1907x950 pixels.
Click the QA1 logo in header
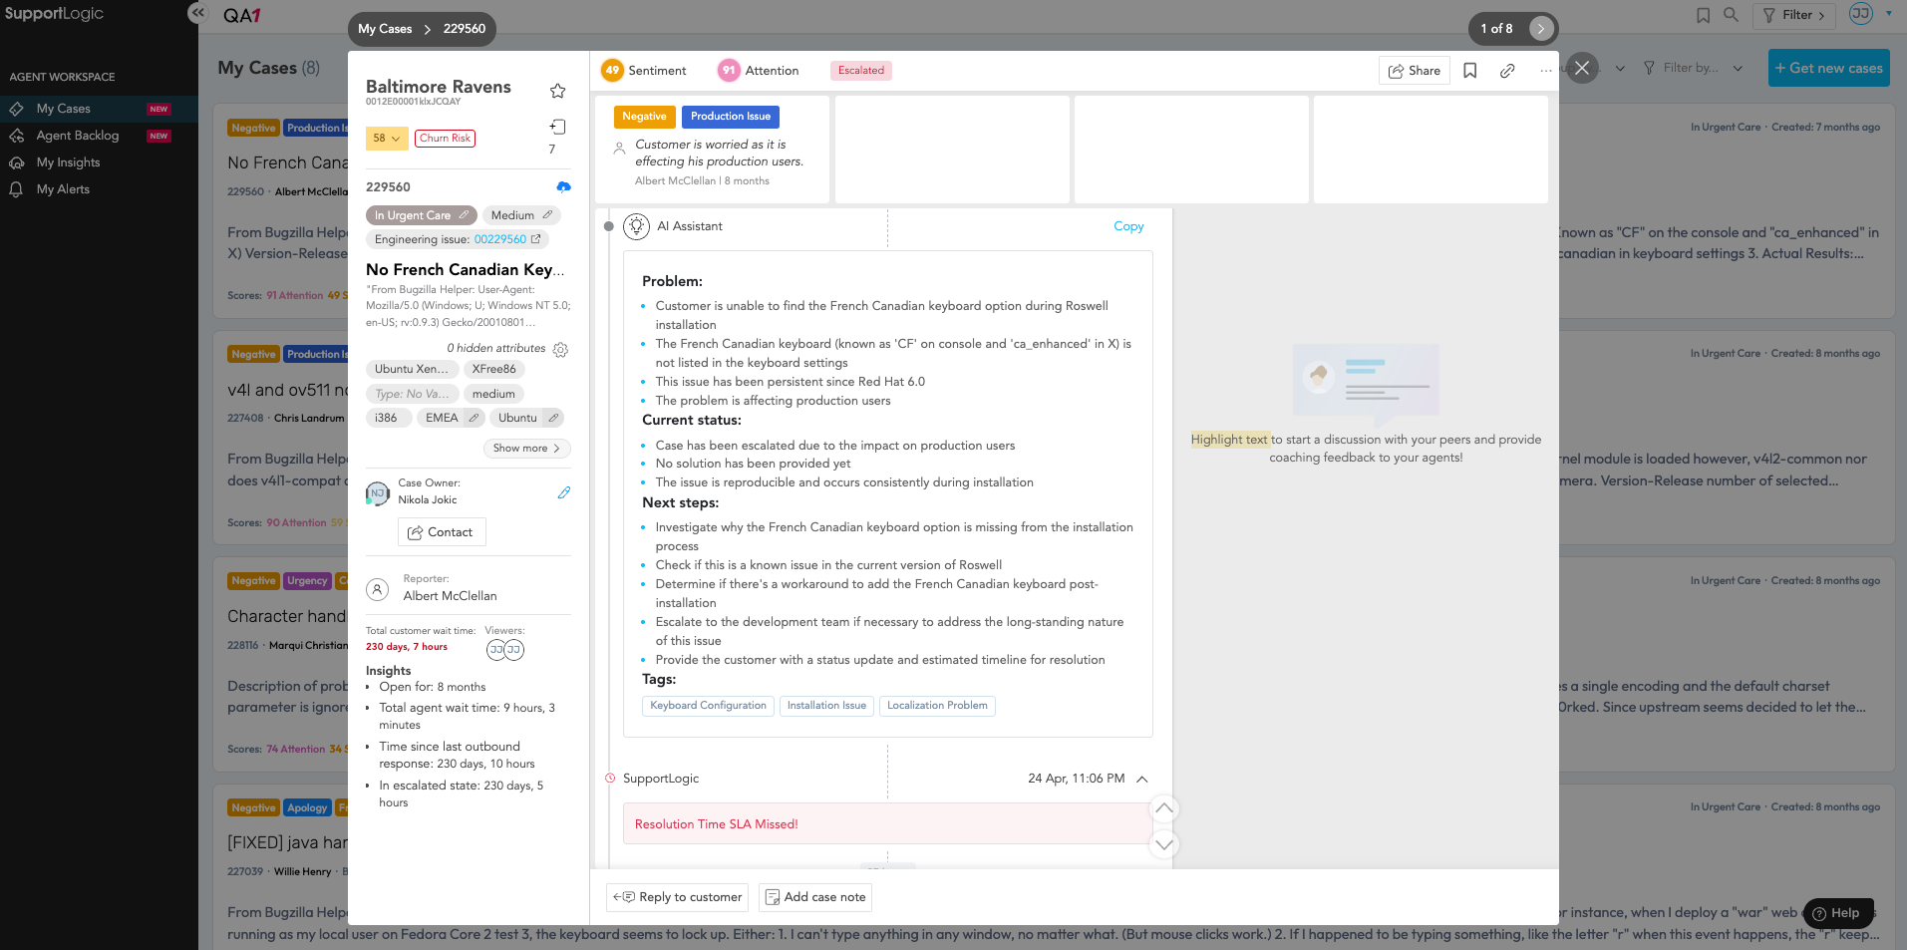click(x=242, y=15)
